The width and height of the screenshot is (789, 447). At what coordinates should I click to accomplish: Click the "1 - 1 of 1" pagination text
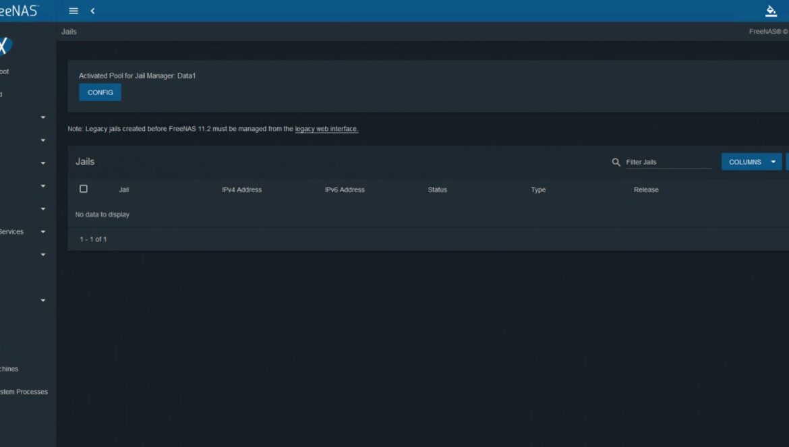point(93,239)
